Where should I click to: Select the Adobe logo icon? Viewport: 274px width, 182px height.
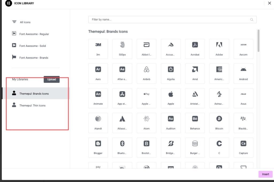[x=219, y=49]
